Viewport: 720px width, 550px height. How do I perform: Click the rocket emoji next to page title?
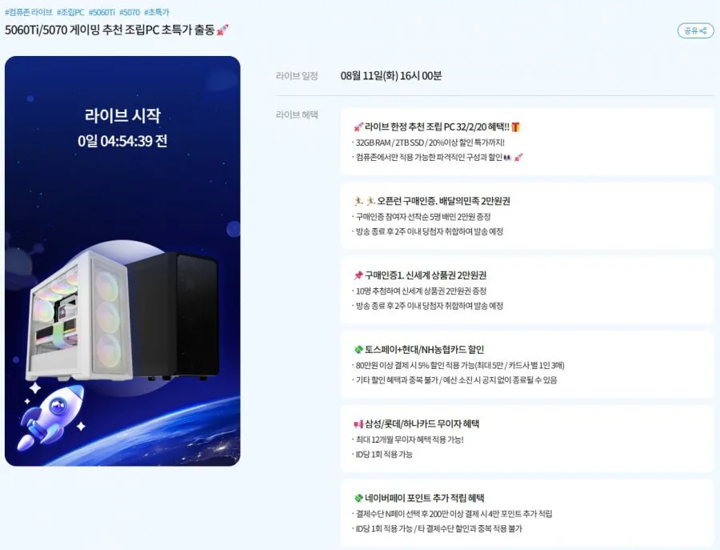[222, 30]
